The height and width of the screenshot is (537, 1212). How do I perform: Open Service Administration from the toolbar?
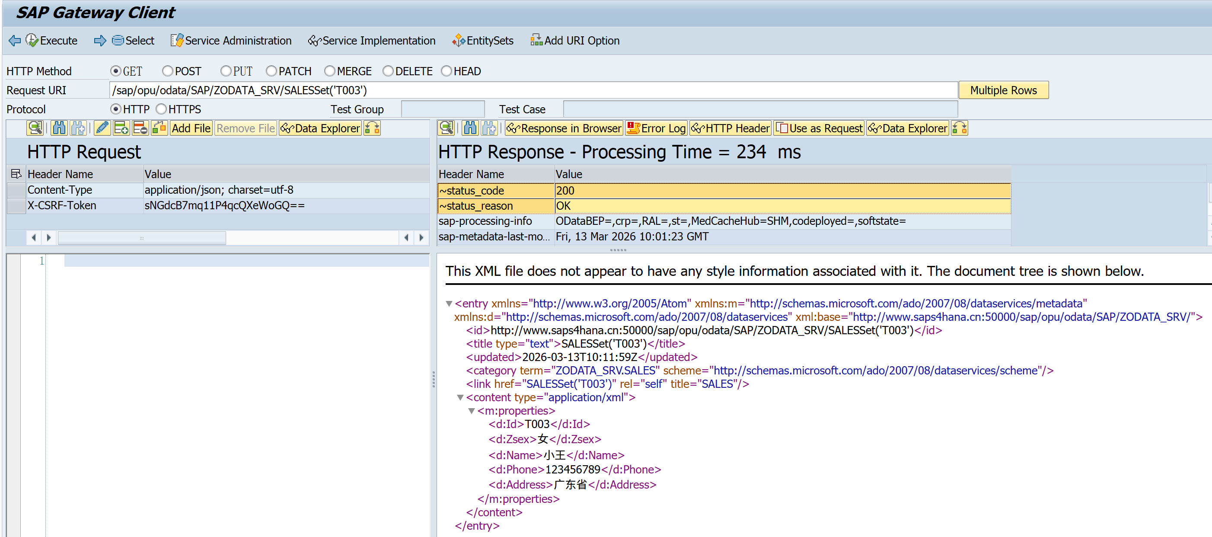point(231,41)
